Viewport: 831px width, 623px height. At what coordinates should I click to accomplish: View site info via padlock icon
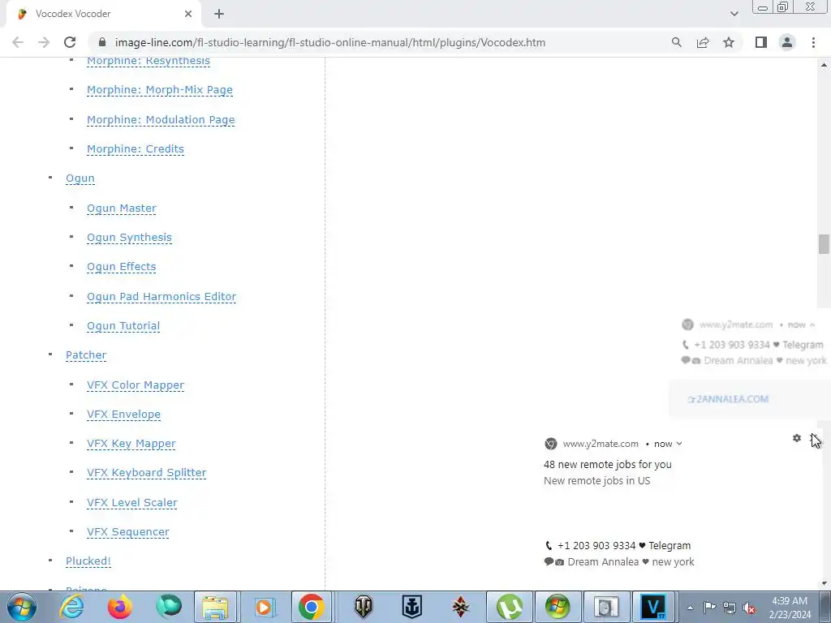[x=103, y=42]
